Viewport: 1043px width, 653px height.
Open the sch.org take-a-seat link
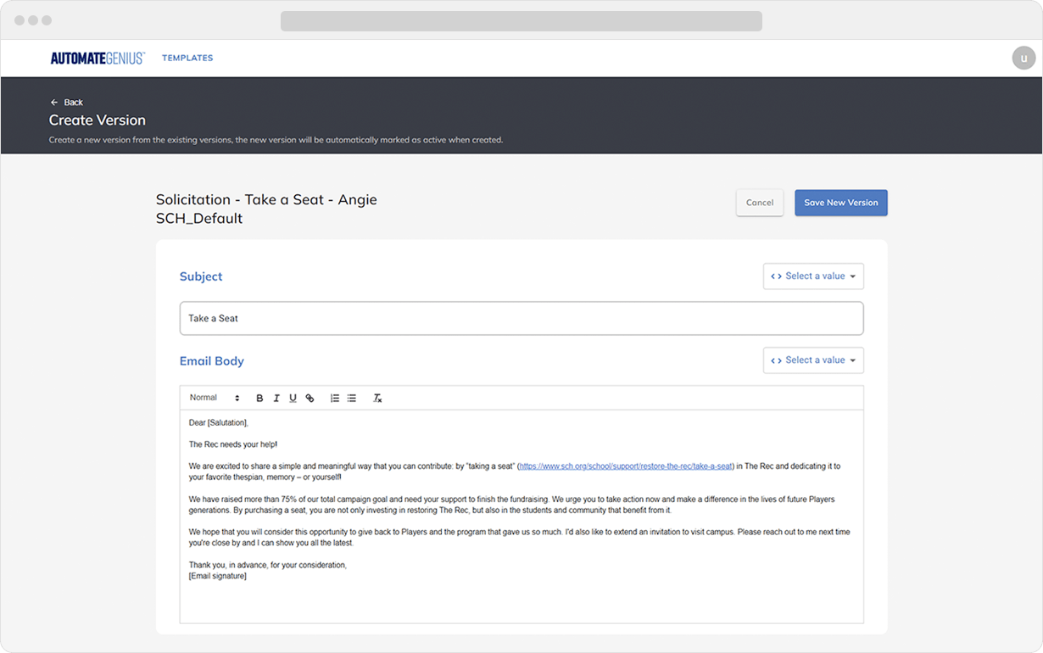[626, 466]
